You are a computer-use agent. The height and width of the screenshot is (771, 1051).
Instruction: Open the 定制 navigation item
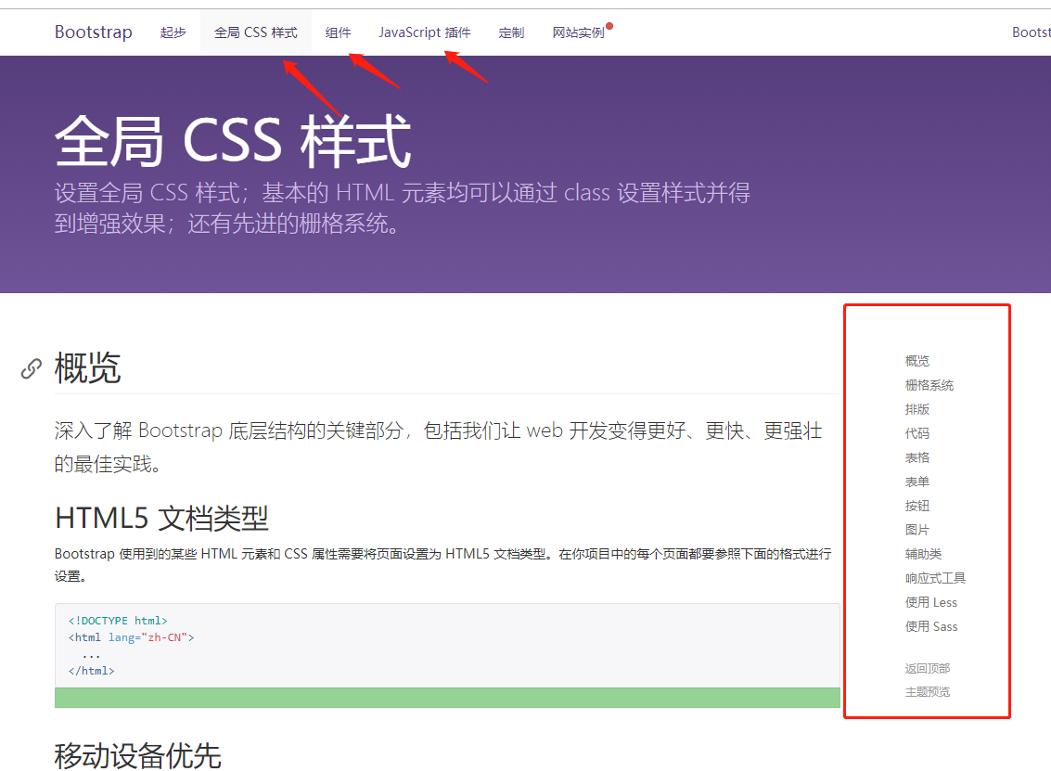pyautogui.click(x=511, y=32)
